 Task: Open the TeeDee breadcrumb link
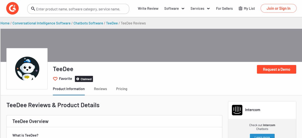coord(112,23)
